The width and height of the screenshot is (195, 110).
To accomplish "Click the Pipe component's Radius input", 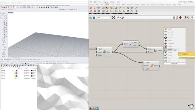I will pyautogui.click(x=147, y=66).
